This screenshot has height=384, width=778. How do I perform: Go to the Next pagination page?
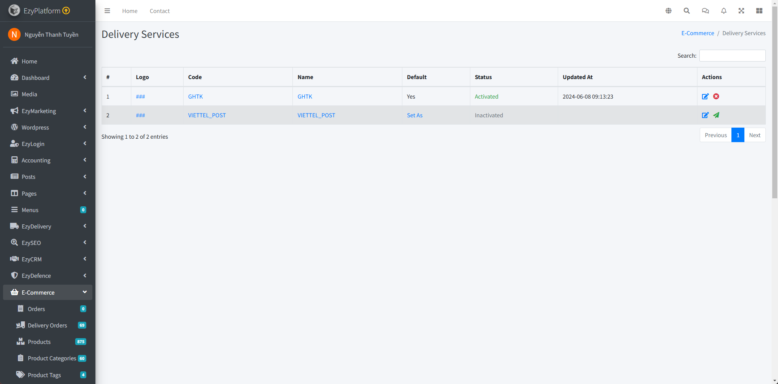tap(754, 135)
